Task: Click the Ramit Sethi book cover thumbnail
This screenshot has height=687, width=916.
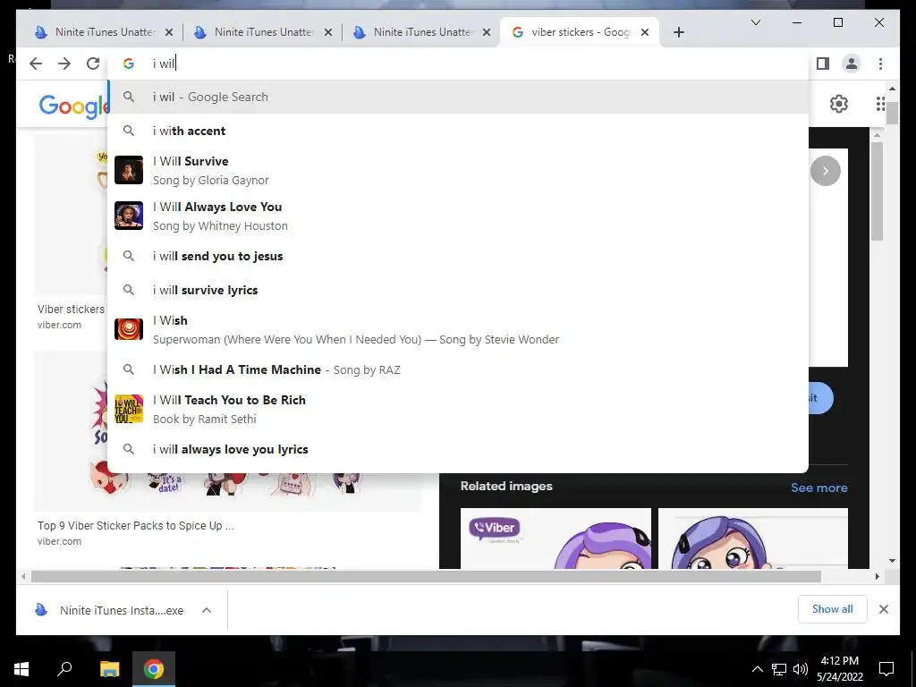Action: 129,409
